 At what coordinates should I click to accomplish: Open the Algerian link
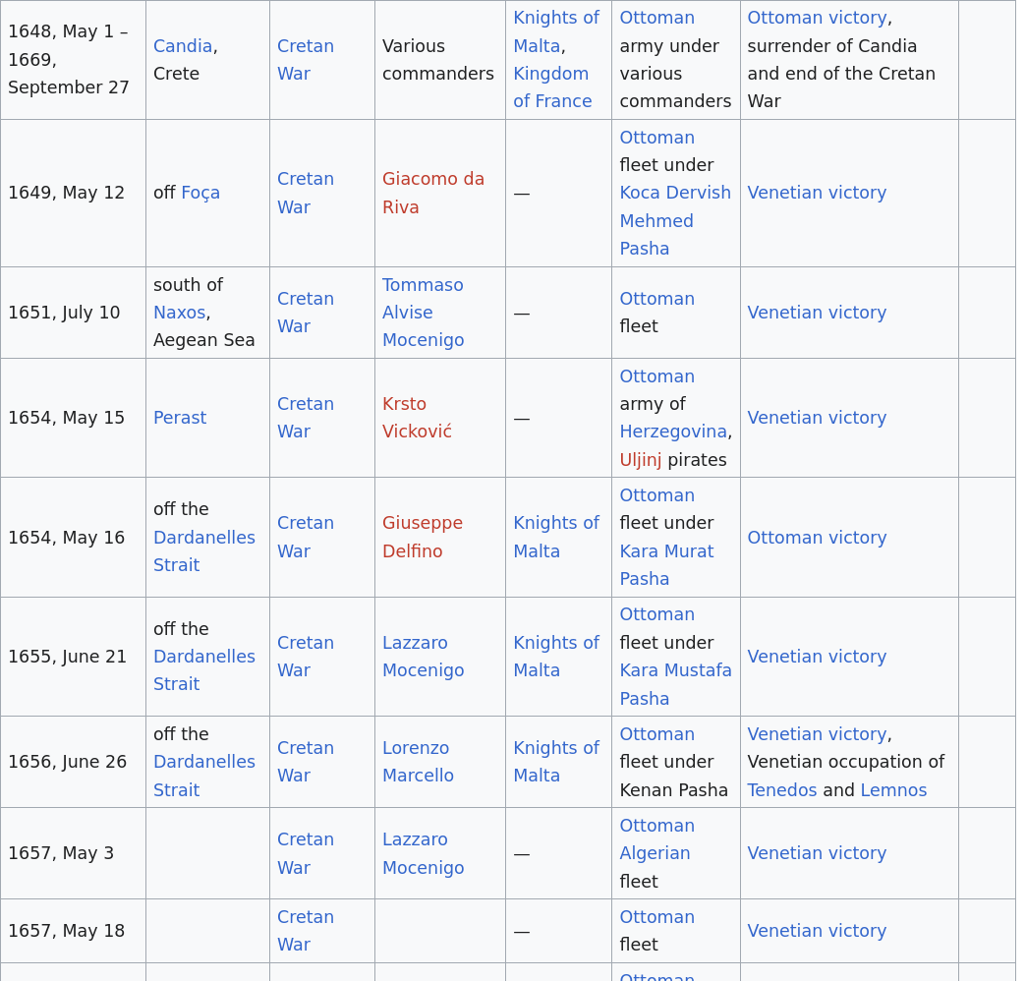pyautogui.click(x=655, y=853)
